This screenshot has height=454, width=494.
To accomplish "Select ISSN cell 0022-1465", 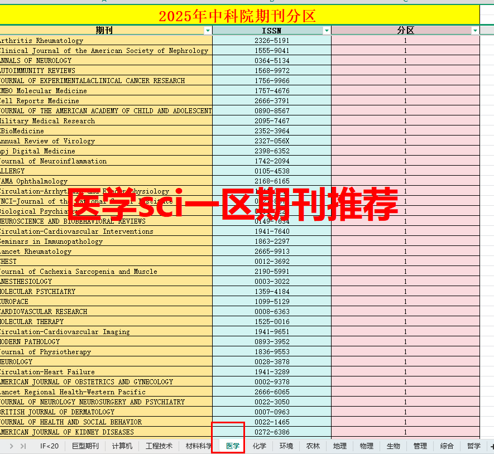I will [x=272, y=422].
